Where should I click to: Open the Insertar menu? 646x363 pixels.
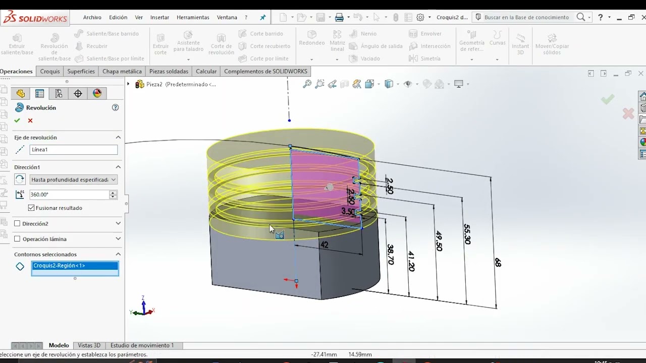[x=159, y=17]
